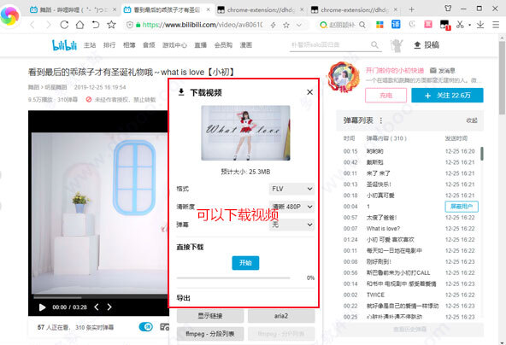This screenshot has height=345, width=506.
Task: Click the browser back arrow
Action: pyautogui.click(x=32, y=25)
